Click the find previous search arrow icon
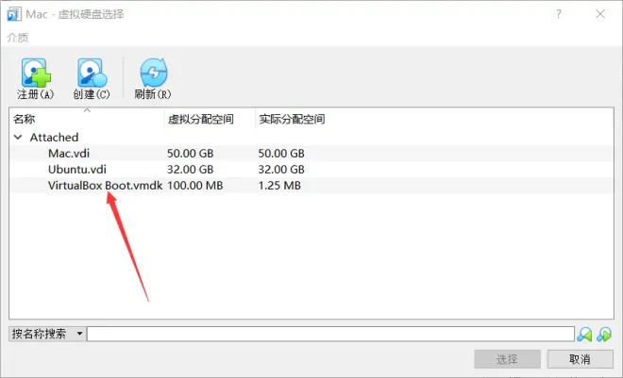Viewport: 623px width, 378px height. (584, 335)
